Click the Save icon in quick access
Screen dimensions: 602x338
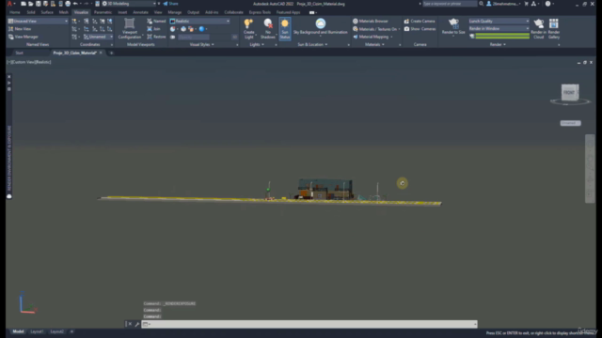(x=38, y=4)
